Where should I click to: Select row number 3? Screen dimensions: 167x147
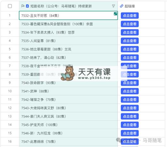(x=10, y=32)
